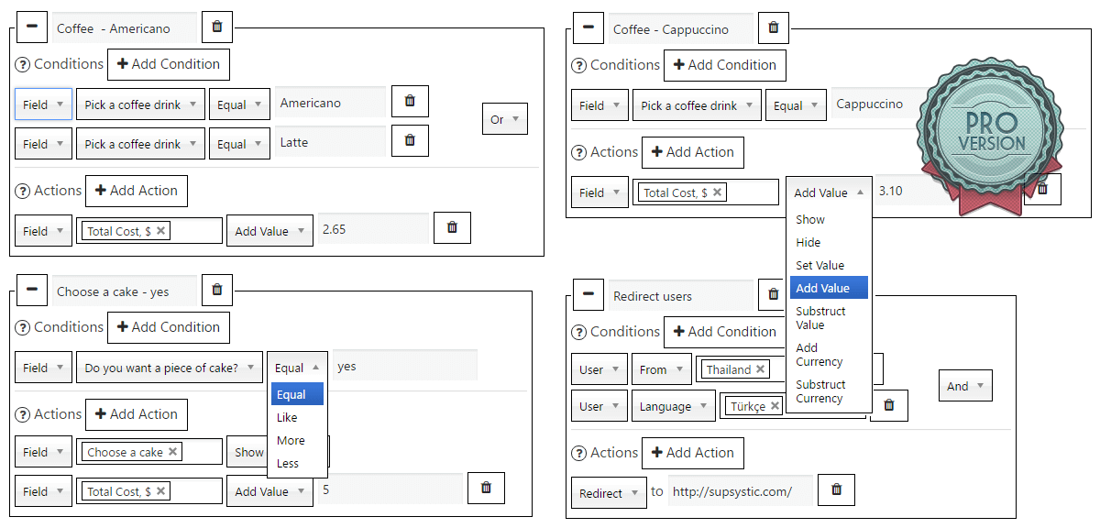Click the help icon beside Conditions in Redirect users
The height and width of the screenshot is (528, 1100).
click(578, 332)
